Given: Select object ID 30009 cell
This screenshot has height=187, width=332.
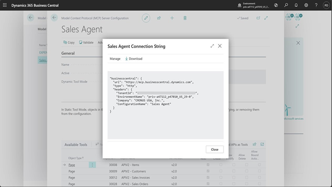Looking at the screenshot, I should [x=113, y=171].
